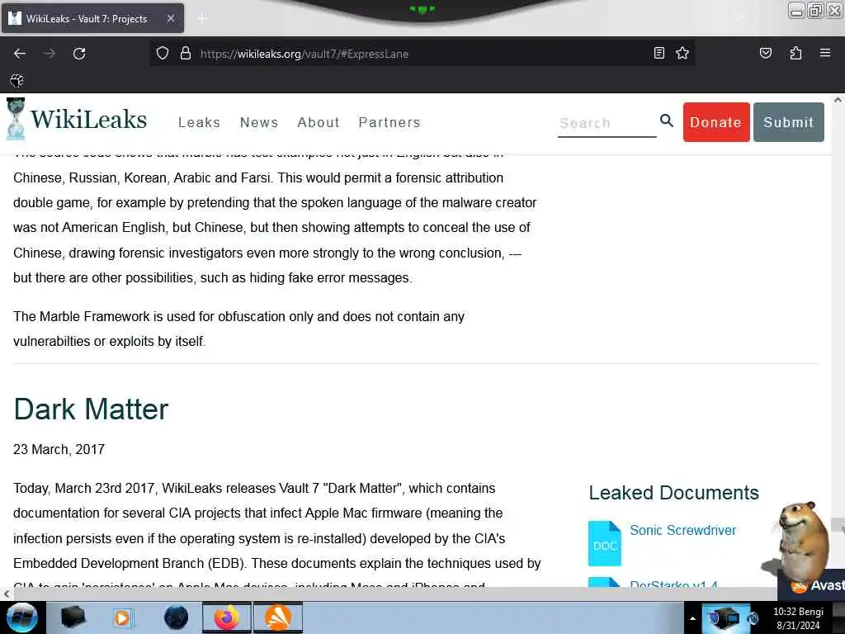Click the forward navigation arrow
This screenshot has width=845, height=634.
(50, 54)
